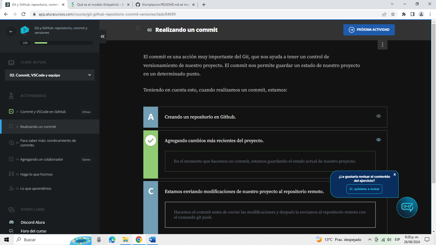Viewport: 436px width, 245px height.
Task: Select answer option A
Action: [x=151, y=117]
